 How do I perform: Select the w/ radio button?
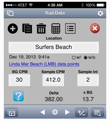(74, 58)
